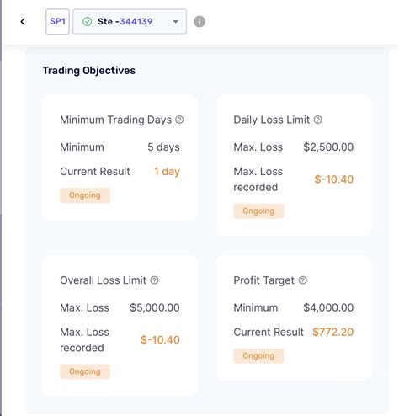Click 'Max. Loss recorded' label in Overall Loss card
Viewport: 399px width, 416px height.
[x=84, y=340]
